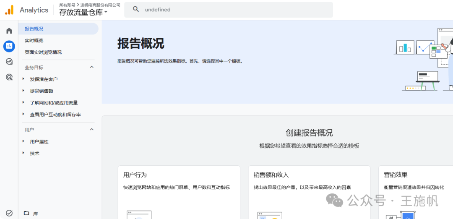Click the 业务目标 section header

pyautogui.click(x=34, y=68)
